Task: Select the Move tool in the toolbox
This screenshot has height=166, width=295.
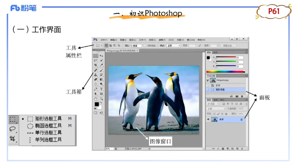Action: coord(101,56)
